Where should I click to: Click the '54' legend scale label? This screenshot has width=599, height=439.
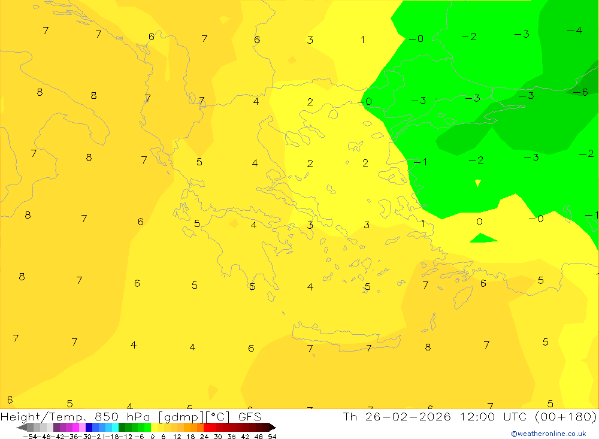pos(272,437)
